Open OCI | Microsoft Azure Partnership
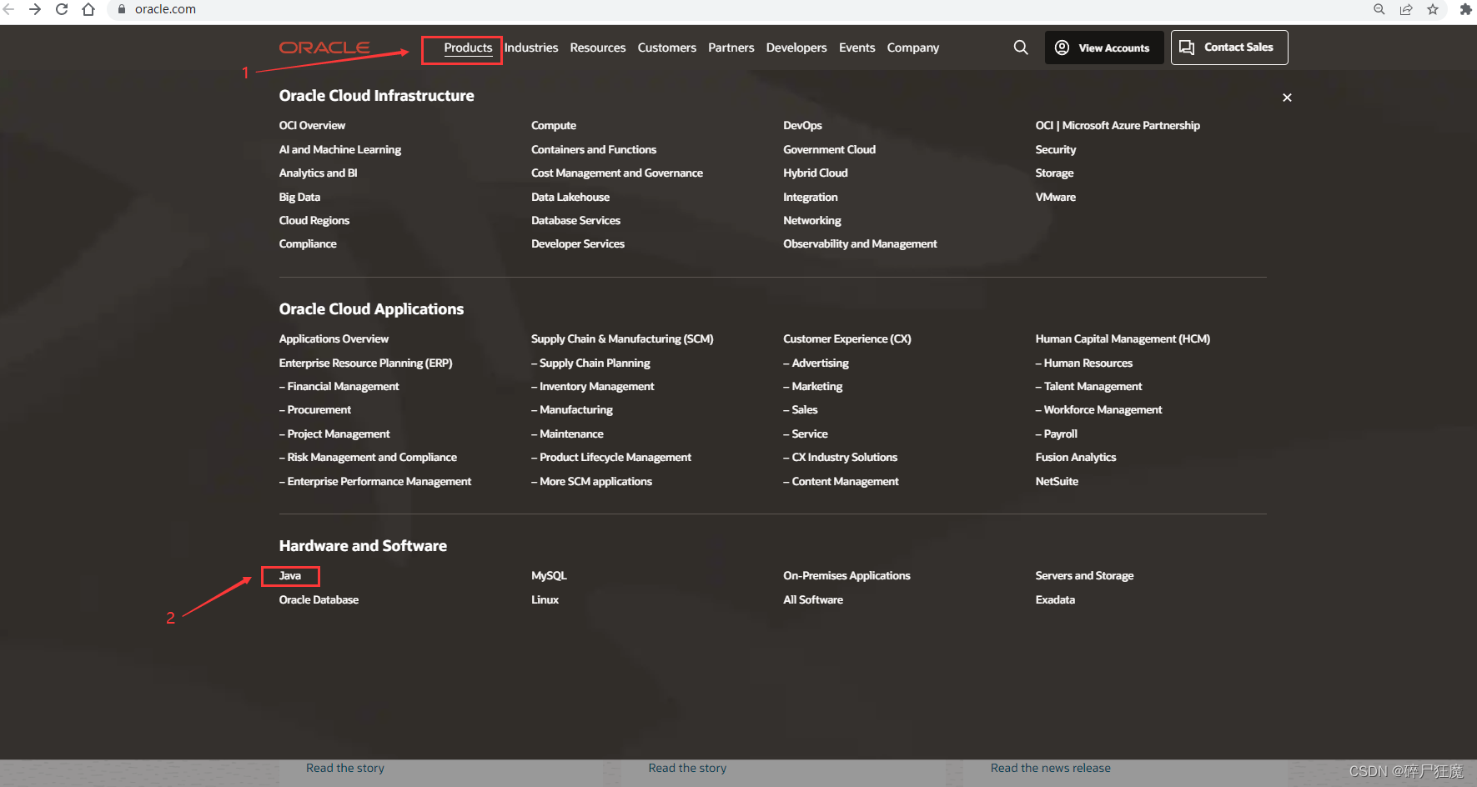The width and height of the screenshot is (1477, 787). click(1118, 125)
